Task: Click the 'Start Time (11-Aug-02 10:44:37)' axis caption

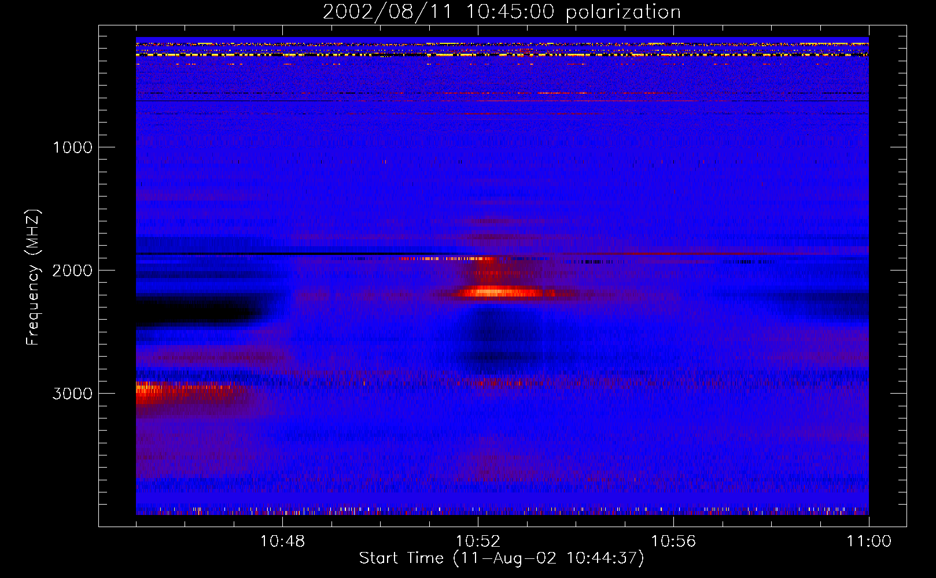Action: pyautogui.click(x=502, y=558)
